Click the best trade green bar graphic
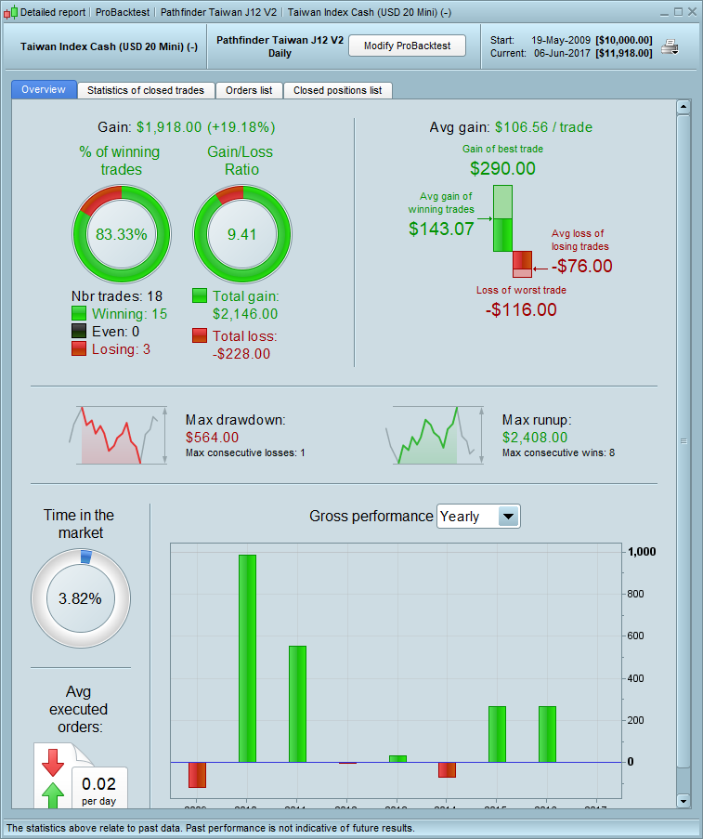 [x=503, y=218]
